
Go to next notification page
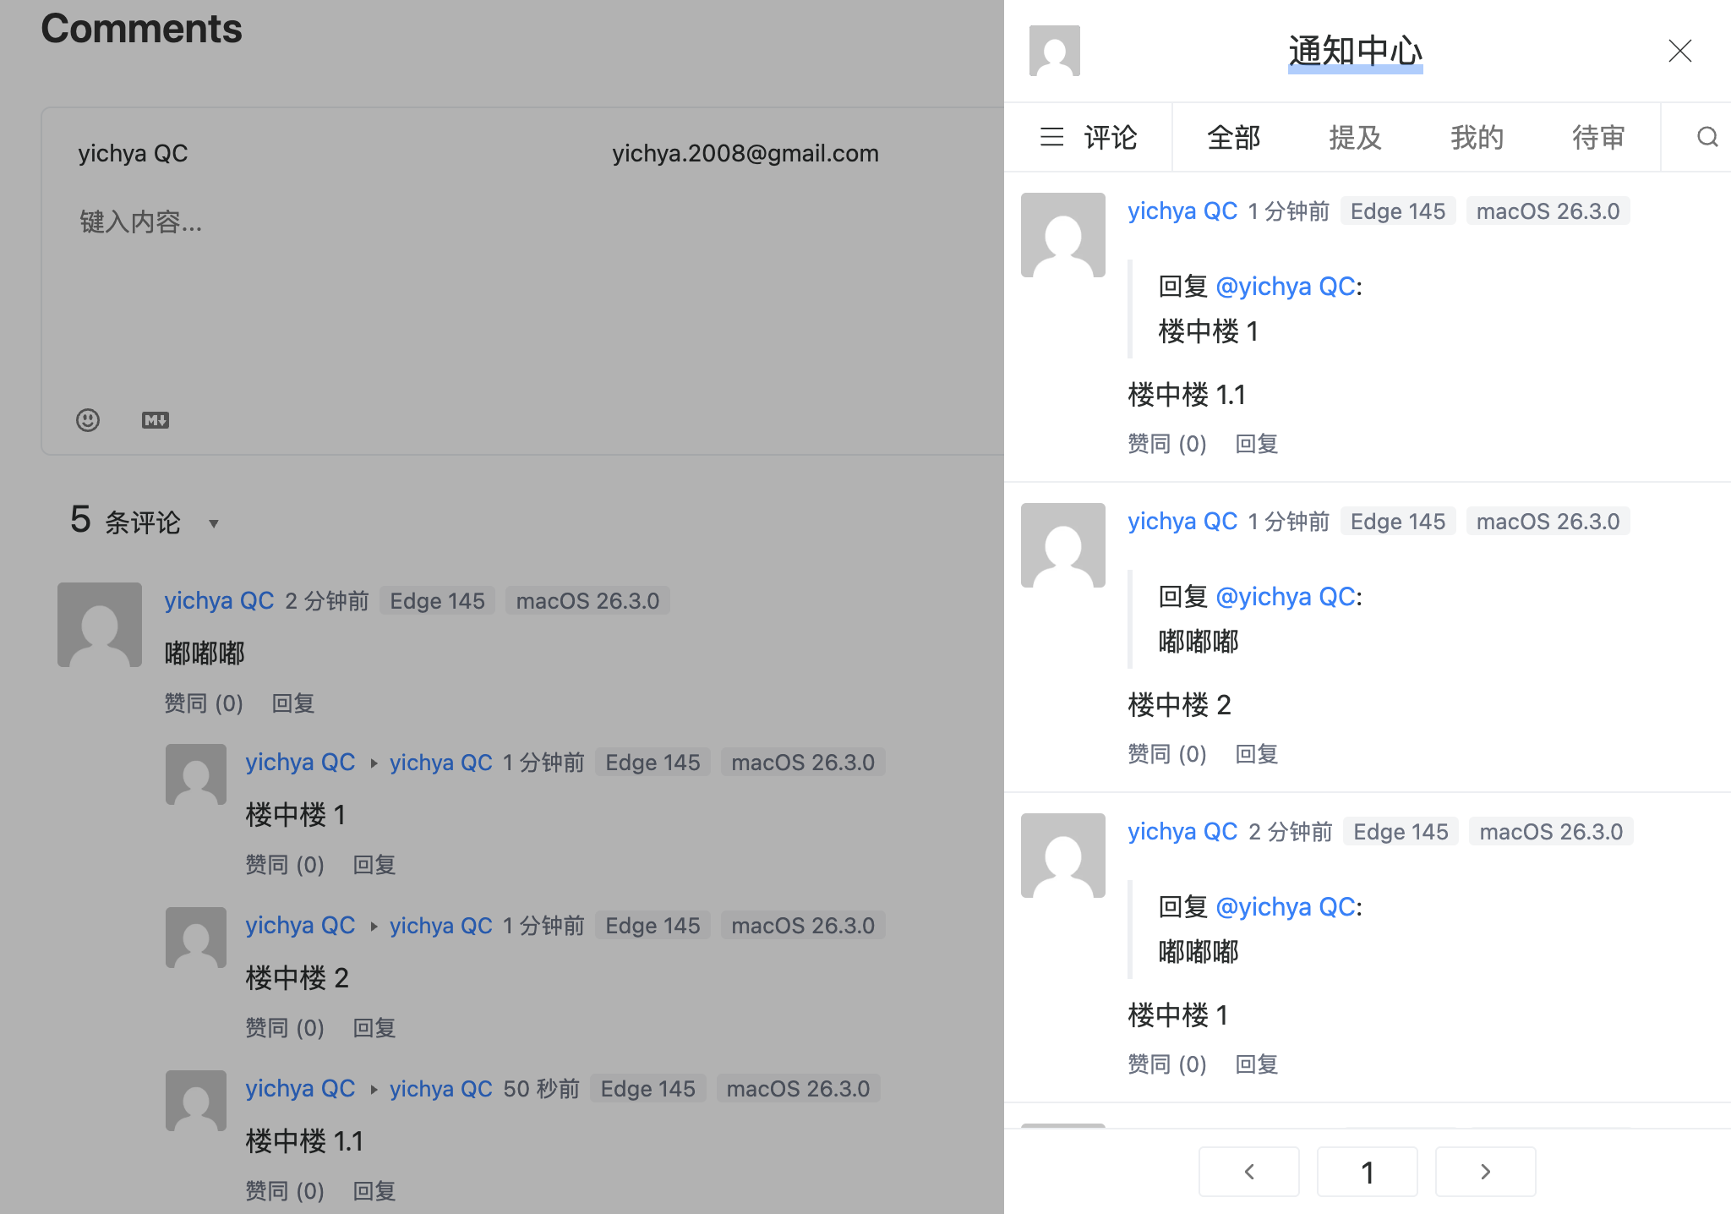tap(1485, 1172)
